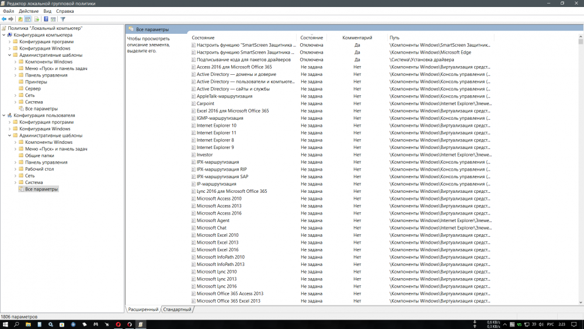This screenshot has width=584, height=329.
Task: Click the РУС language indicator
Action: 550,324
